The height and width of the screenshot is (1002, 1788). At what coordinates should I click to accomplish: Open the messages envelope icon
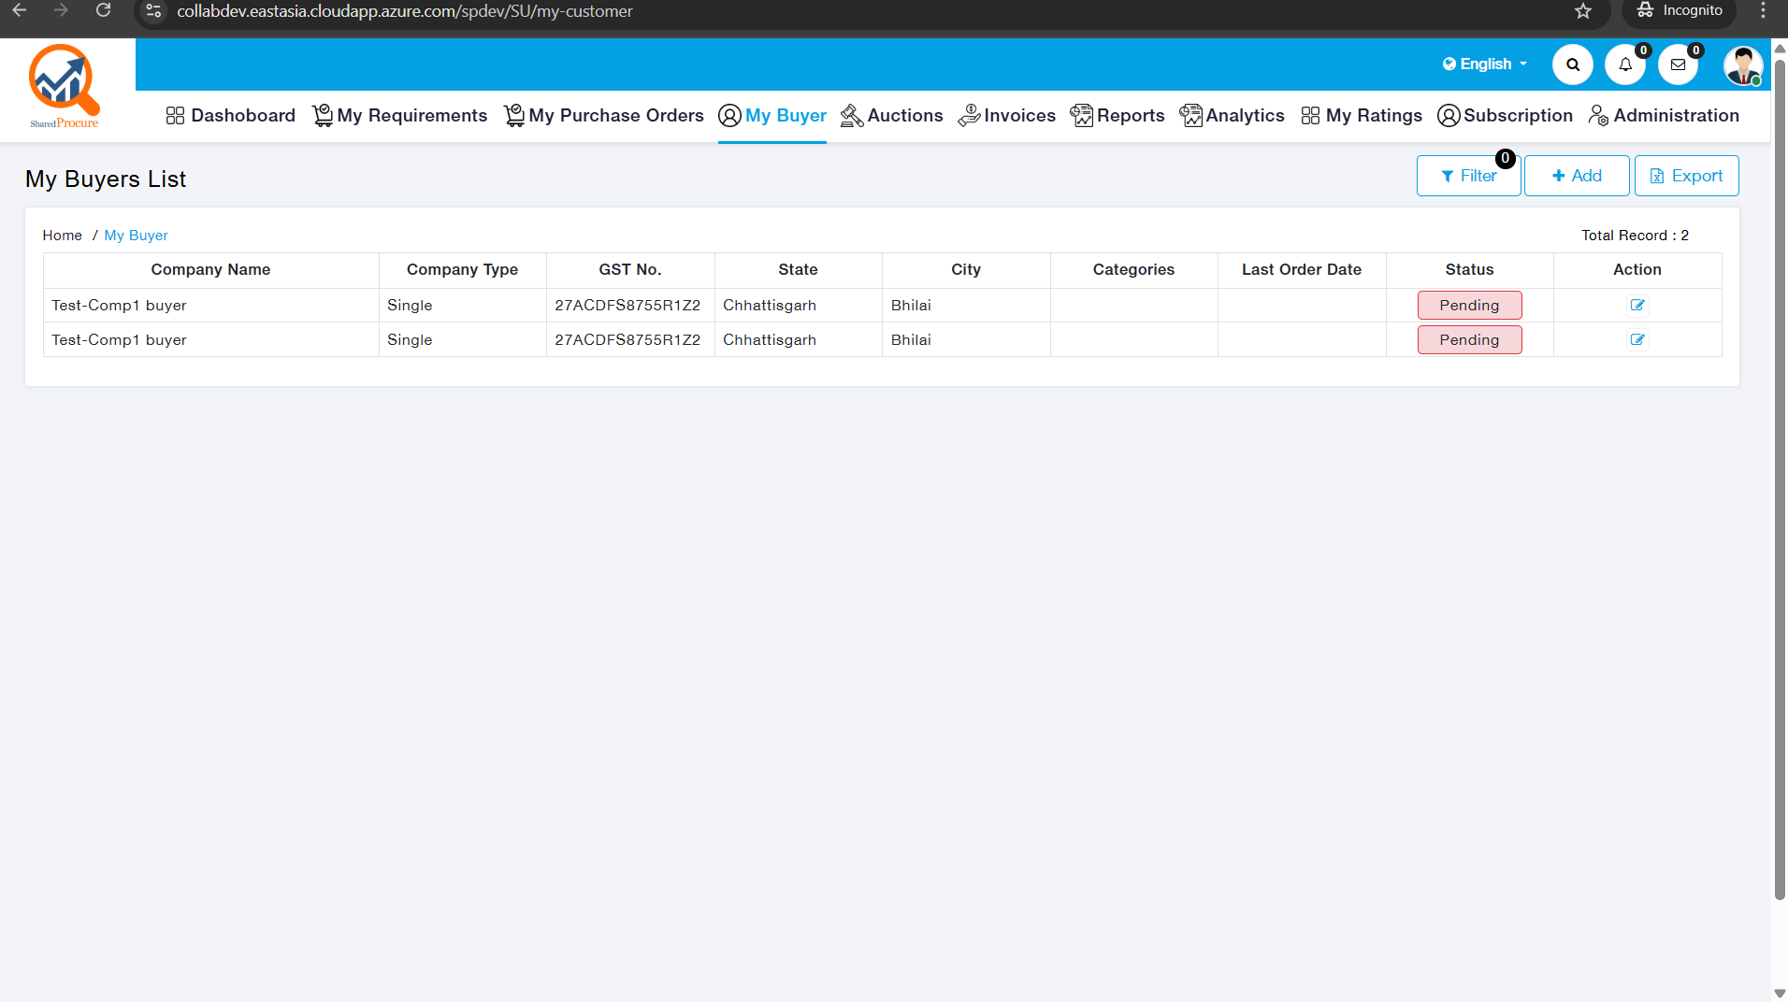[1678, 64]
